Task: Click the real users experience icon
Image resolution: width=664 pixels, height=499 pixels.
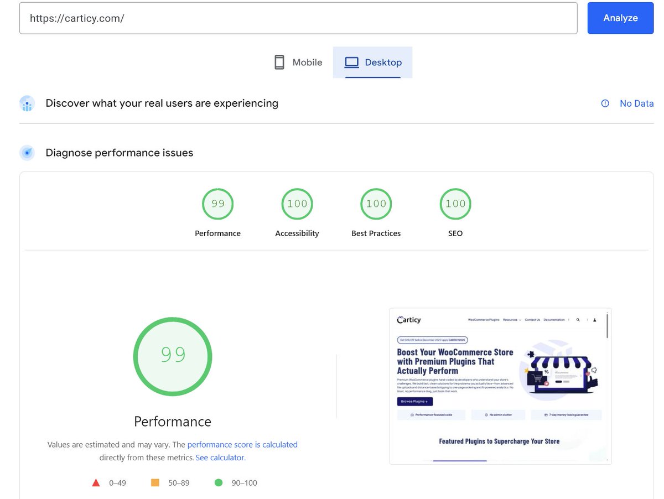Action: 27,103
